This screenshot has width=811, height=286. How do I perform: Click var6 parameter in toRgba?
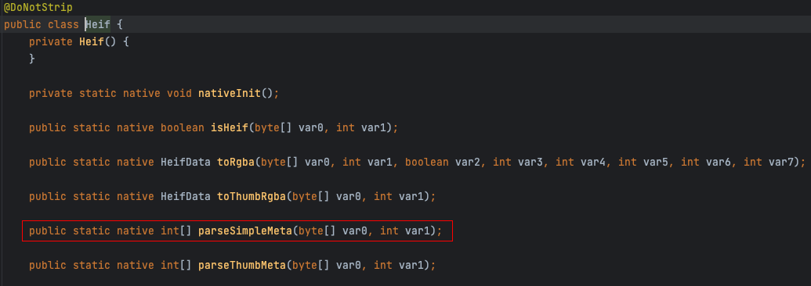719,162
